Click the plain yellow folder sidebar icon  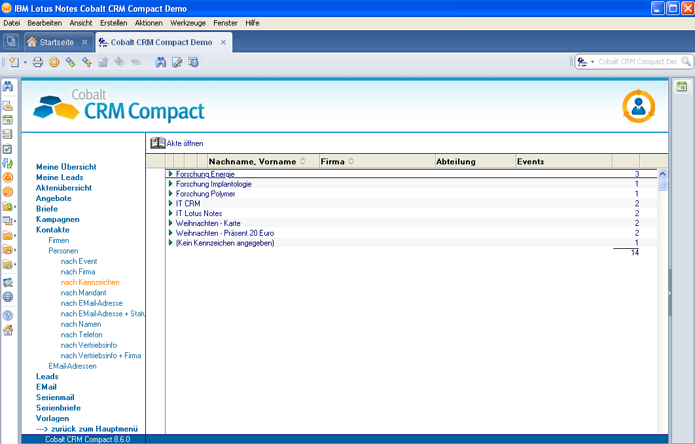point(8,235)
